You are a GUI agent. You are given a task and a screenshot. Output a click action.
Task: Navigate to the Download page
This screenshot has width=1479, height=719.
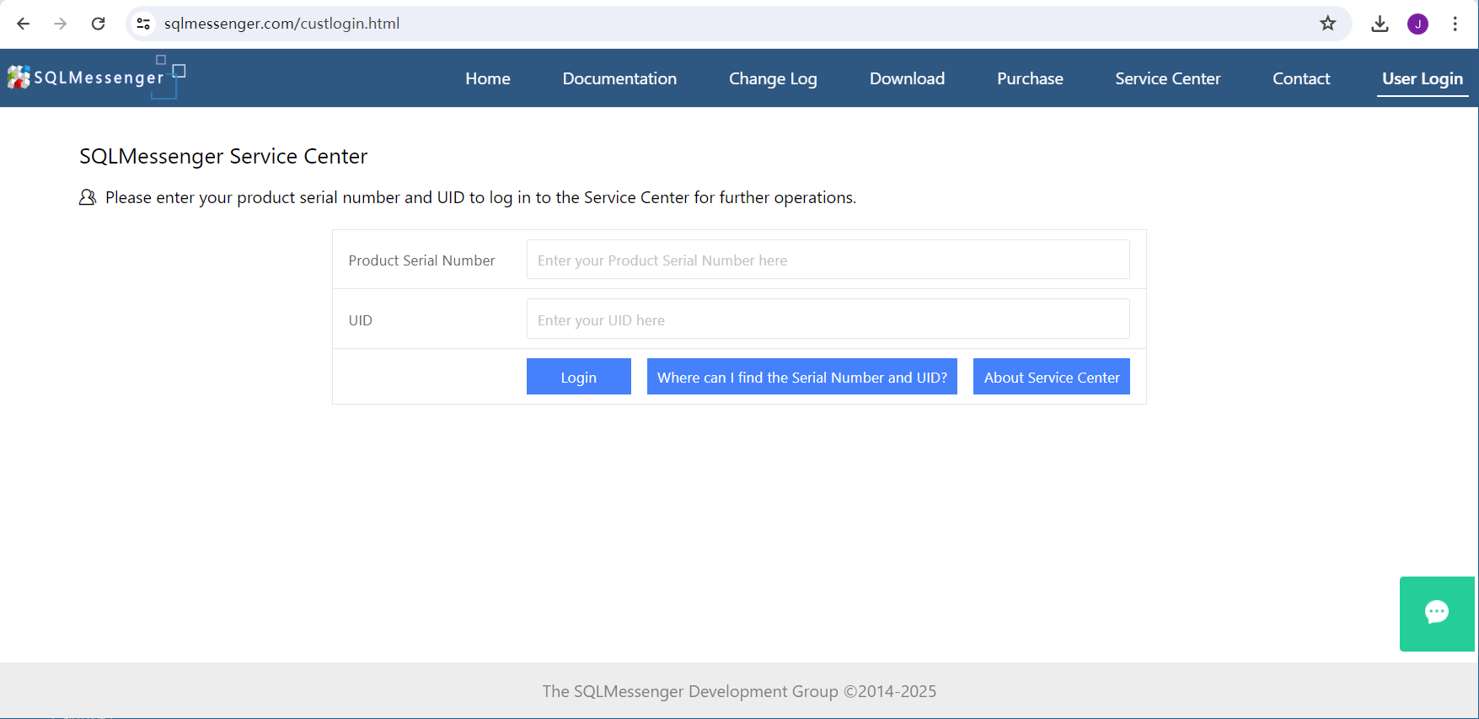[x=907, y=78]
